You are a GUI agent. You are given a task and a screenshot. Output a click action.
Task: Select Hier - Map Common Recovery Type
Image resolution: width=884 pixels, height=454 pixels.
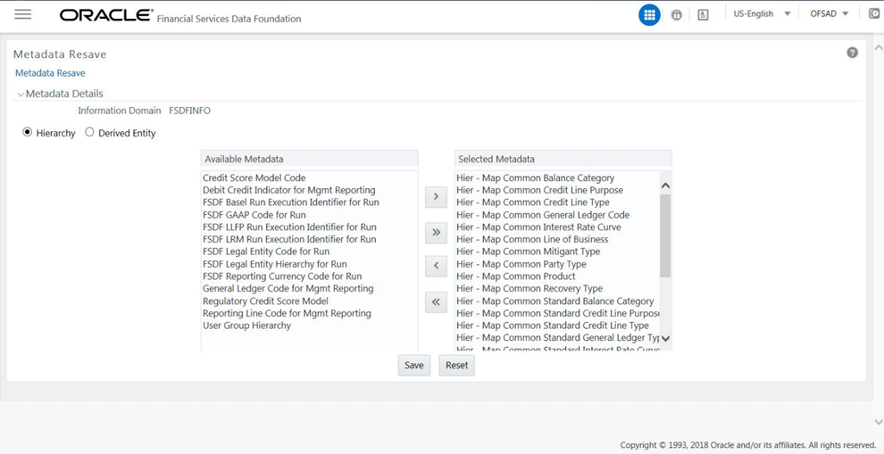click(x=530, y=288)
